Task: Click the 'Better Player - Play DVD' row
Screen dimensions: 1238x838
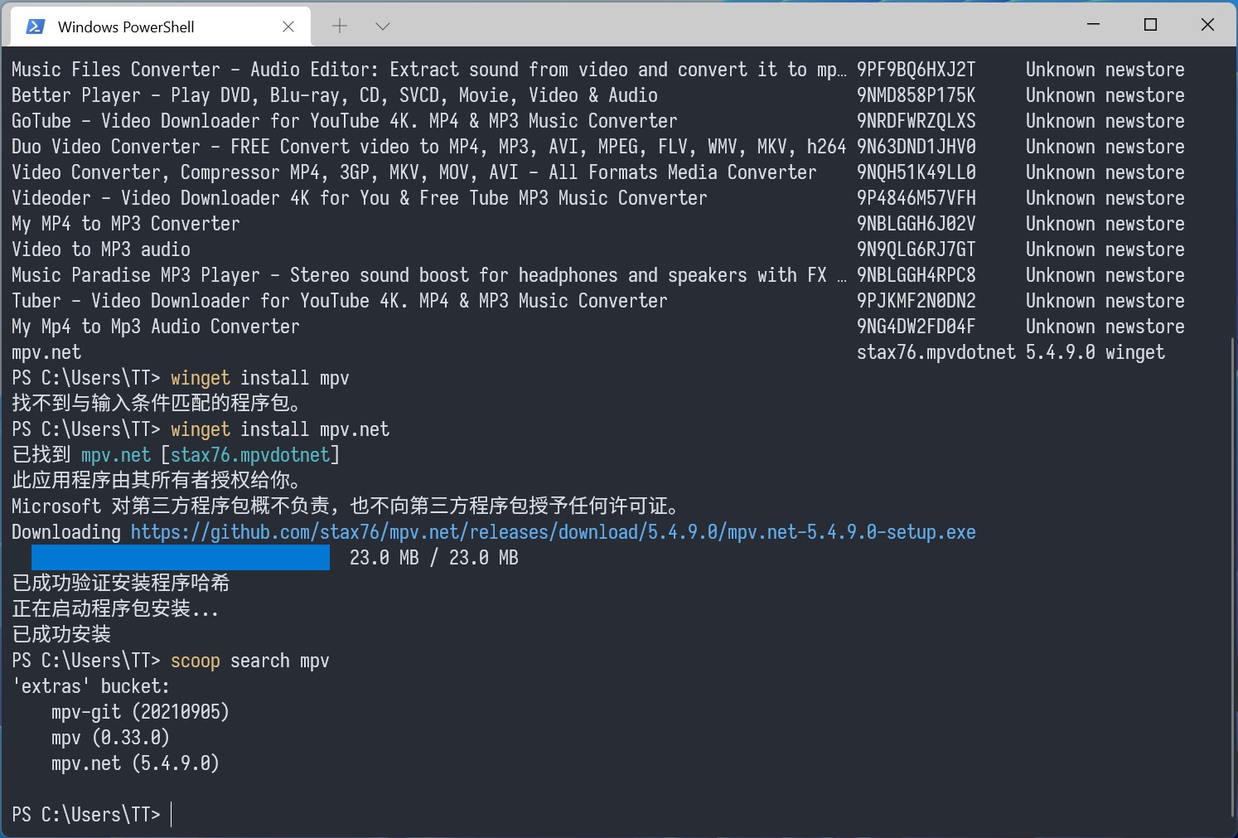Action: (598, 95)
